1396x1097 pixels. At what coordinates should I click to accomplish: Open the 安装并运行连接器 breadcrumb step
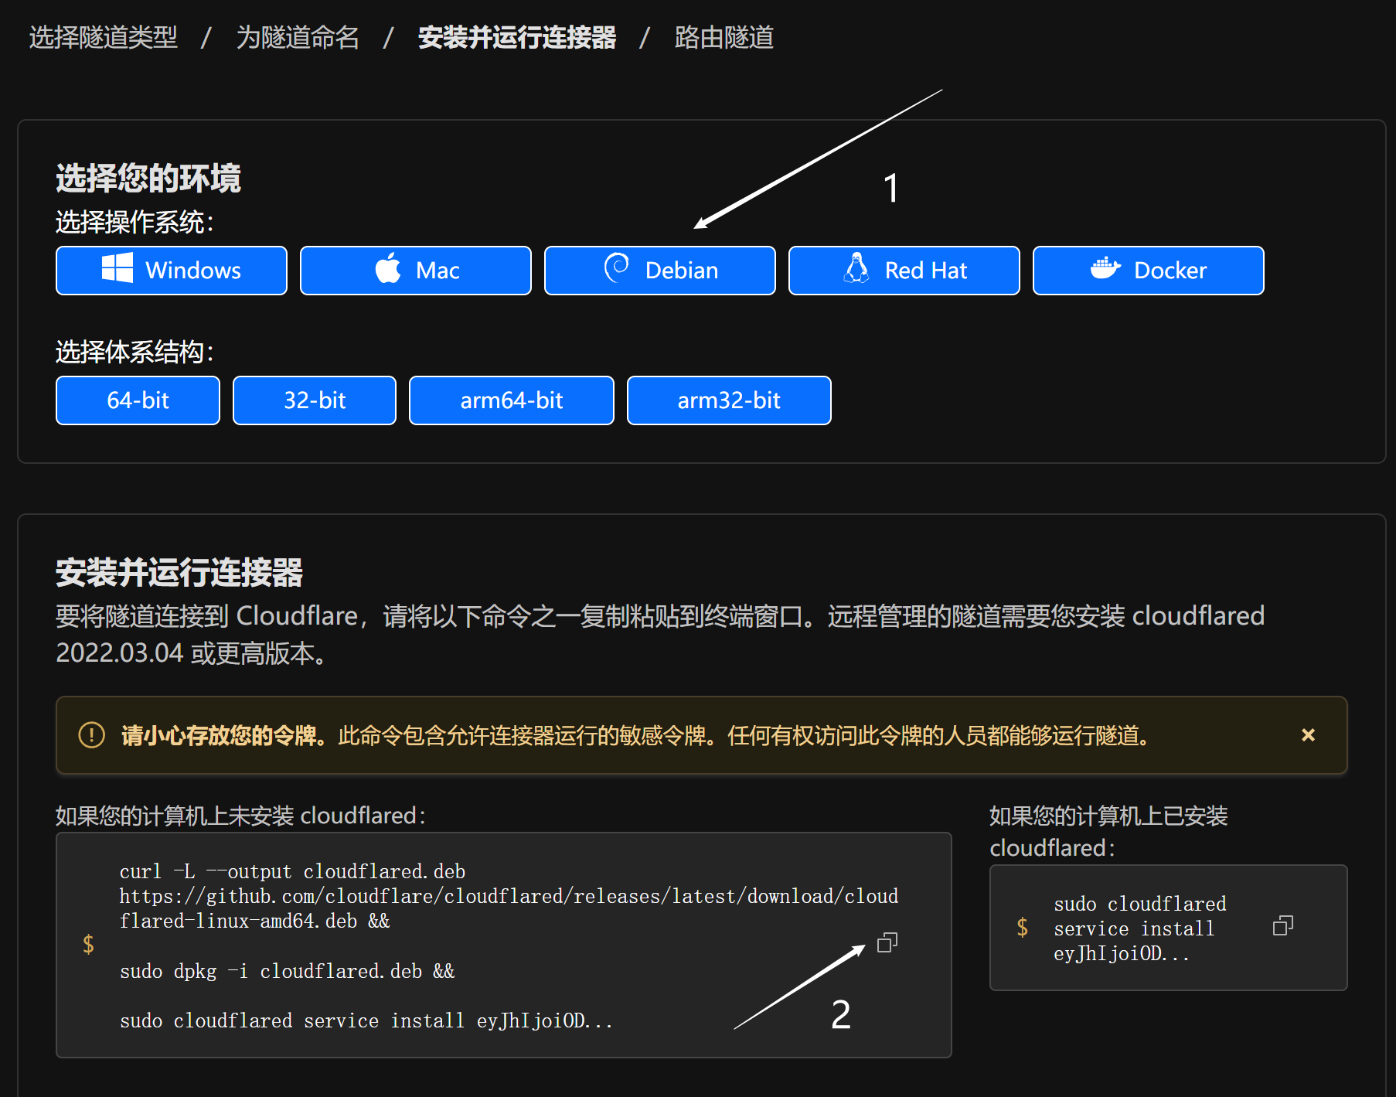(x=517, y=37)
